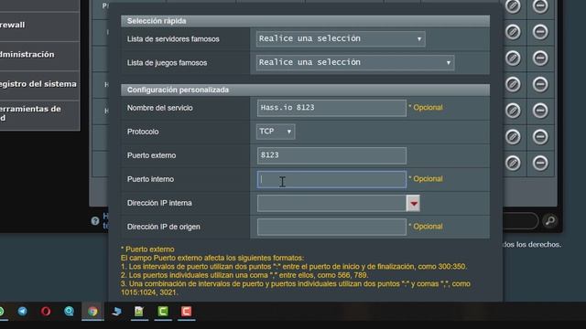The image size is (586, 329).
Task: Click the note line mentioning '300:350'
Action: point(294,266)
